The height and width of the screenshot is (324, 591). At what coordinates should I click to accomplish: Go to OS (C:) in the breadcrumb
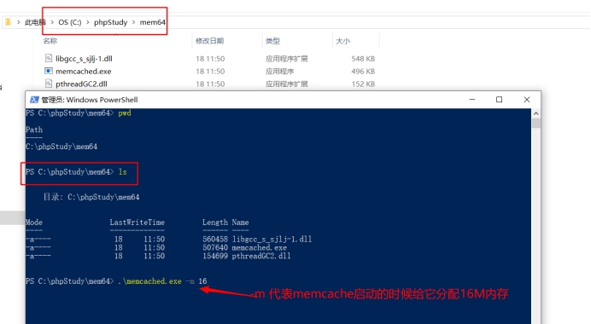pos(70,22)
